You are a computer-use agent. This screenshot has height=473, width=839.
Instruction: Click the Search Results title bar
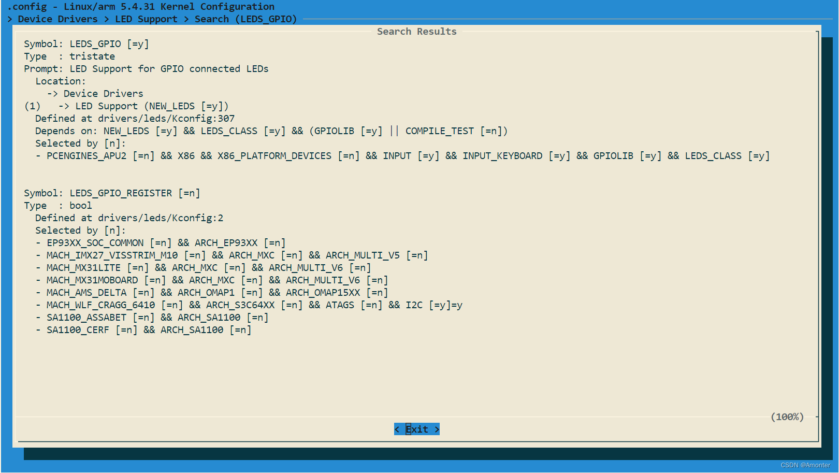pos(416,31)
